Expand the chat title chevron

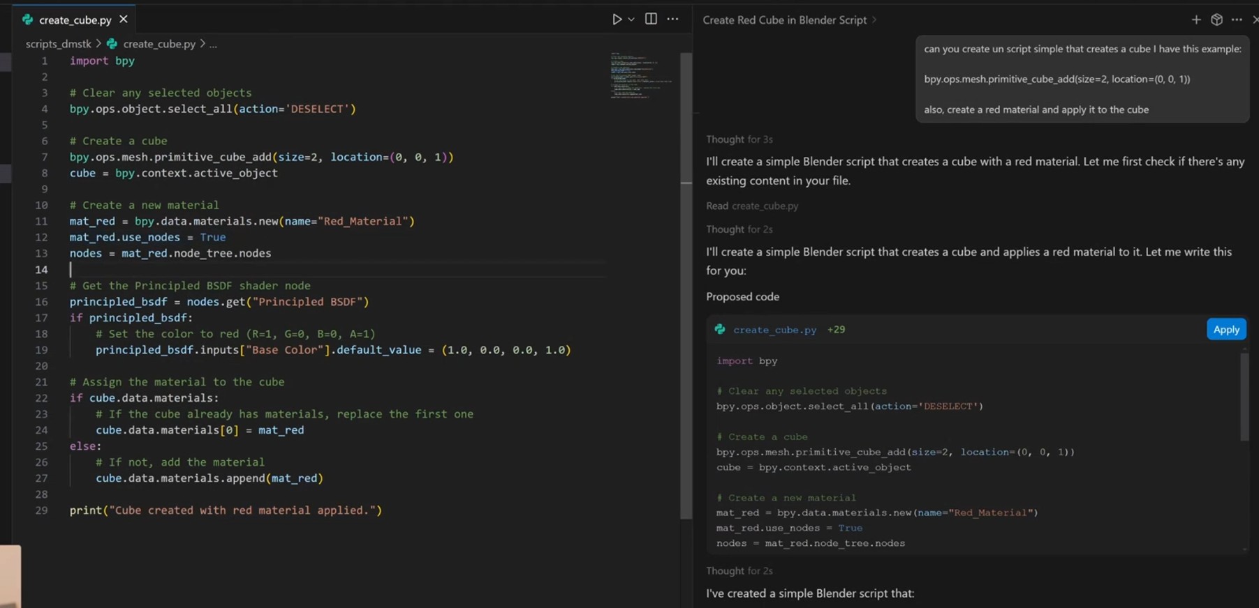click(874, 20)
